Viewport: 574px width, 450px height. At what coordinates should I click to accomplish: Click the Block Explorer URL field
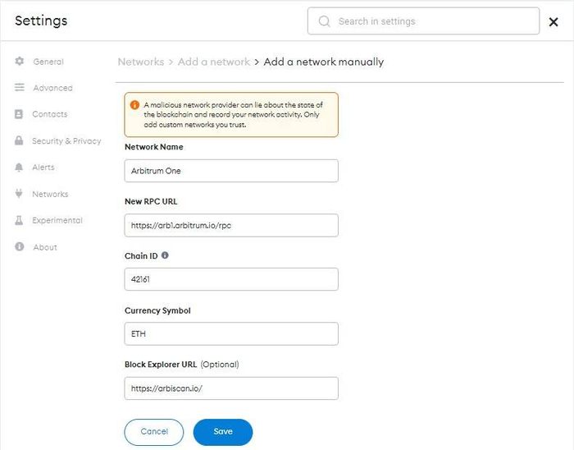[x=231, y=388]
